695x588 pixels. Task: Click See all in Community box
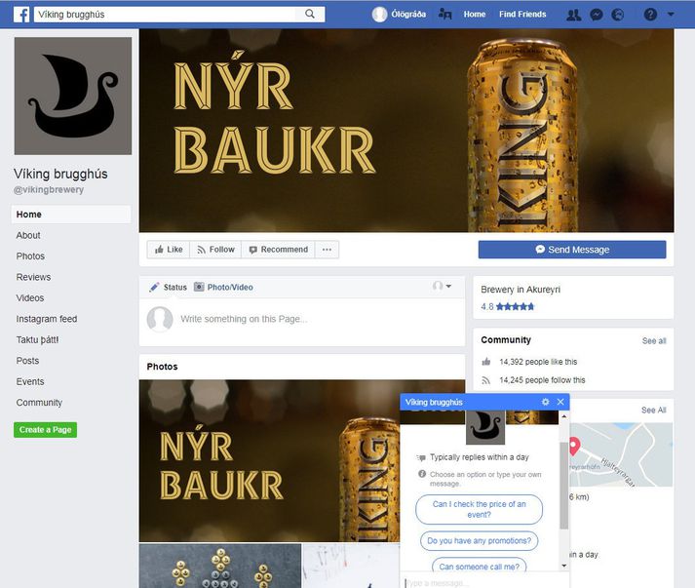point(654,340)
